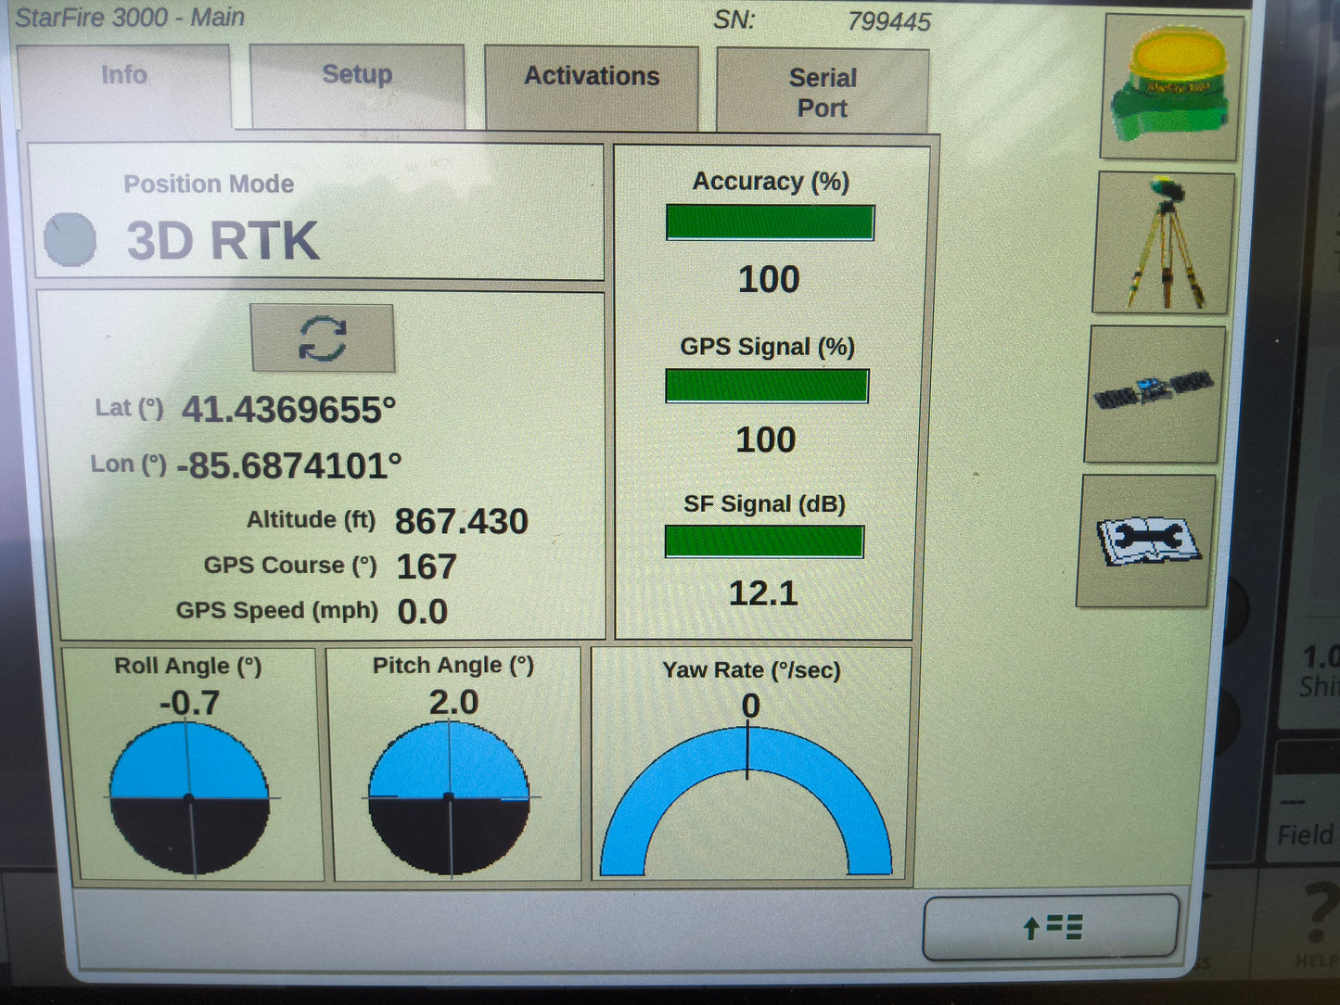Click altitude value 867.430
Screen dimensions: 1340x1005
tap(462, 522)
